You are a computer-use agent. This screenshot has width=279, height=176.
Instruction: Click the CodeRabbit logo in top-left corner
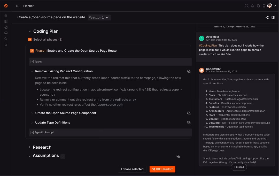(x=6, y=6)
